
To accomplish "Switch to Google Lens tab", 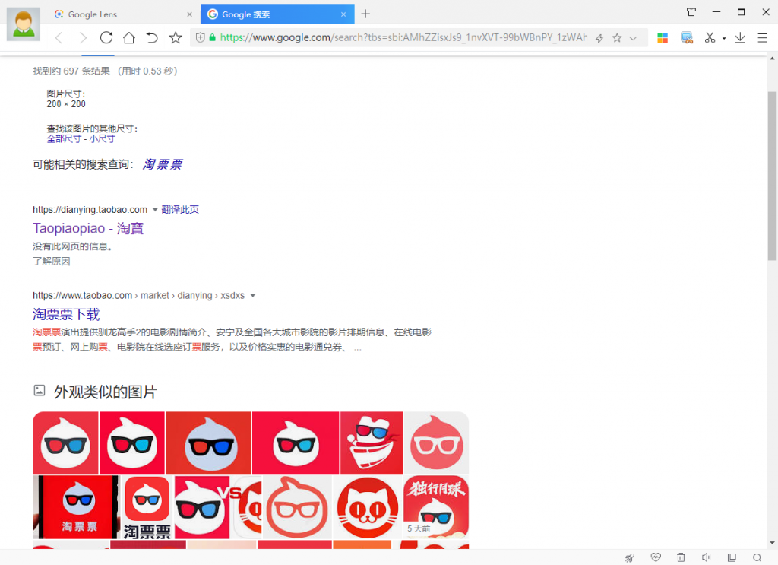I will point(122,14).
